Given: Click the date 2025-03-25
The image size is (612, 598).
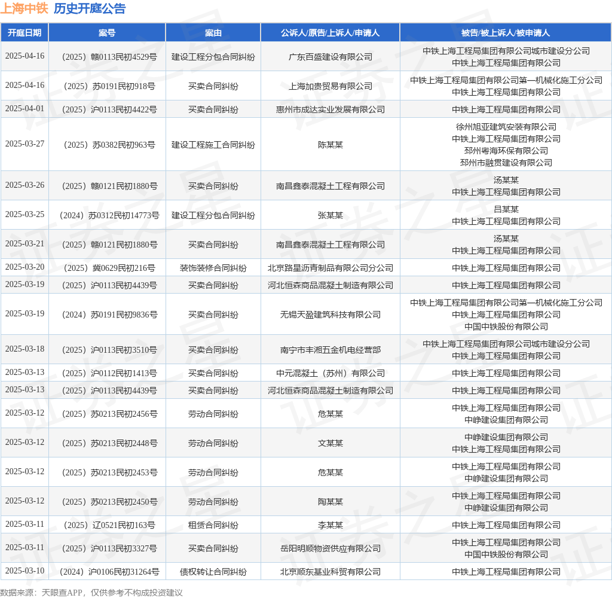Looking at the screenshot, I should [25, 215].
